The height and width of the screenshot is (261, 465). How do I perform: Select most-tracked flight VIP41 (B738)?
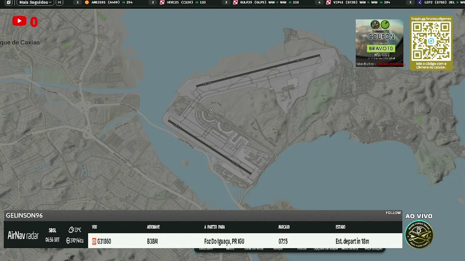(x=358, y=3)
